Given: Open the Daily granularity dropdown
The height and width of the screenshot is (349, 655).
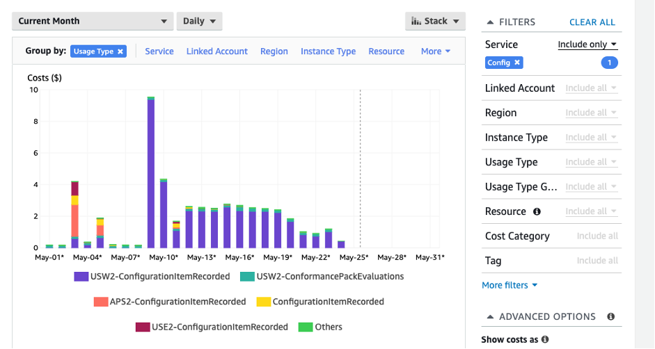Looking at the screenshot, I should pos(199,21).
